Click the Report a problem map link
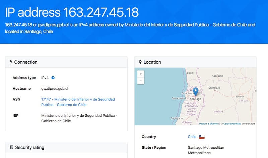Screen dimensions: 268x158 tap(209, 124)
